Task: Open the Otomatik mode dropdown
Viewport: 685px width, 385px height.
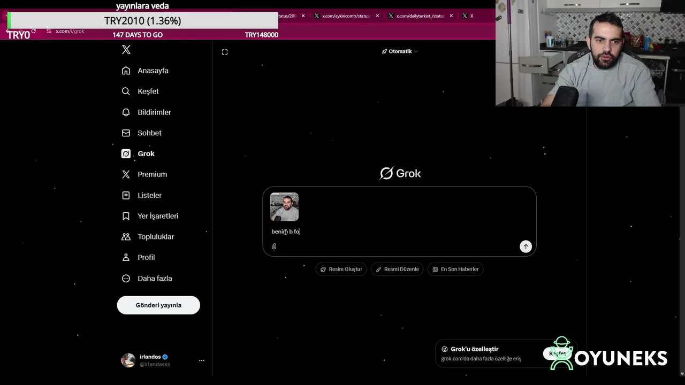Action: [400, 51]
